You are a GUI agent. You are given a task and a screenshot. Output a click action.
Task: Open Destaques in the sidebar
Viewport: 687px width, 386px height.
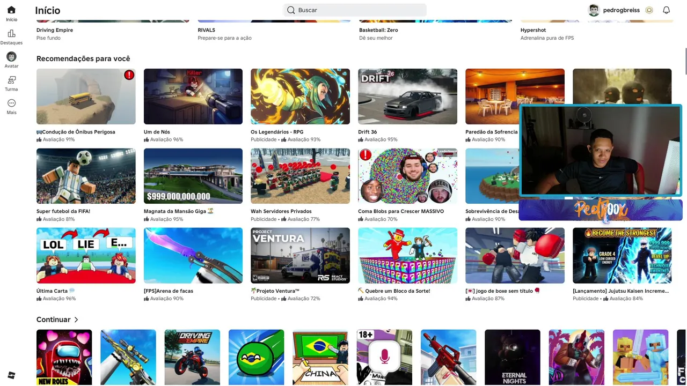(11, 33)
